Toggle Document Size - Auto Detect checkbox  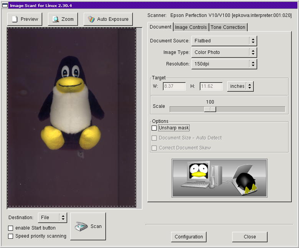tap(154, 138)
